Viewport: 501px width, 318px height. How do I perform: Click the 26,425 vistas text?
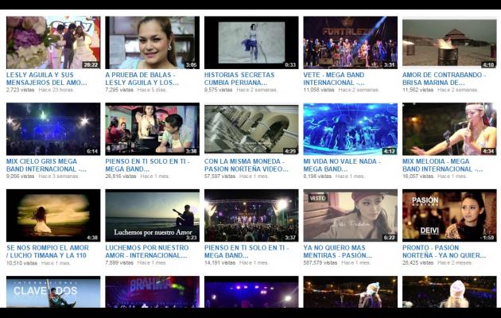[418, 263]
